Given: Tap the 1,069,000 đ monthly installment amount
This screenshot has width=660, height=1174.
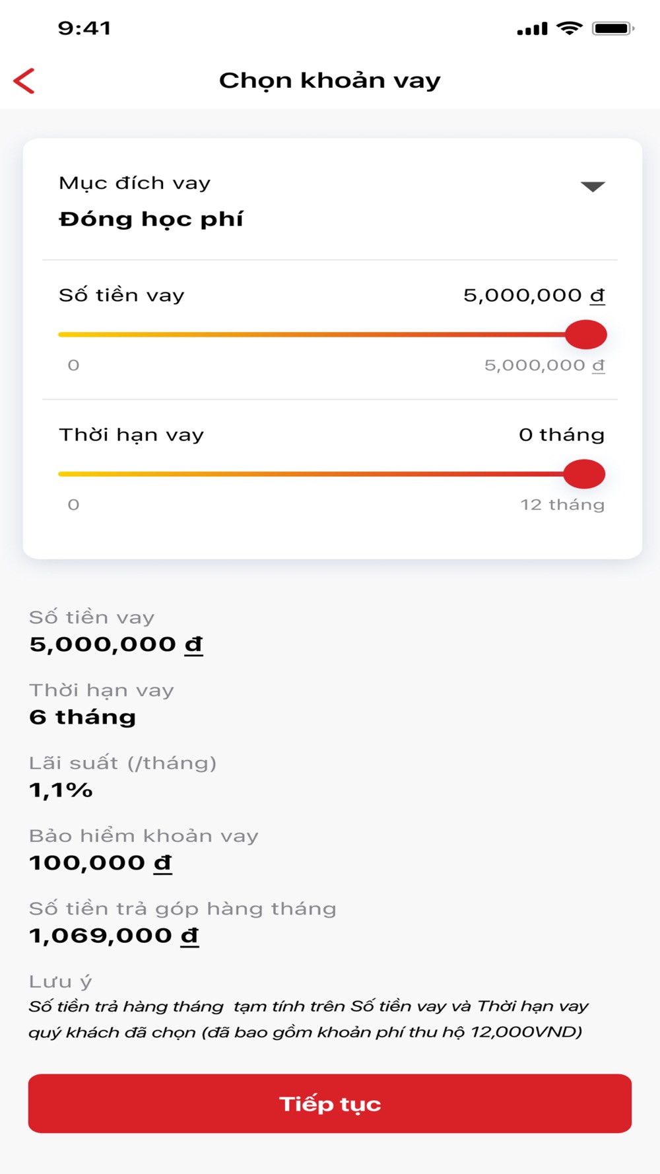Looking at the screenshot, I should pos(114,936).
